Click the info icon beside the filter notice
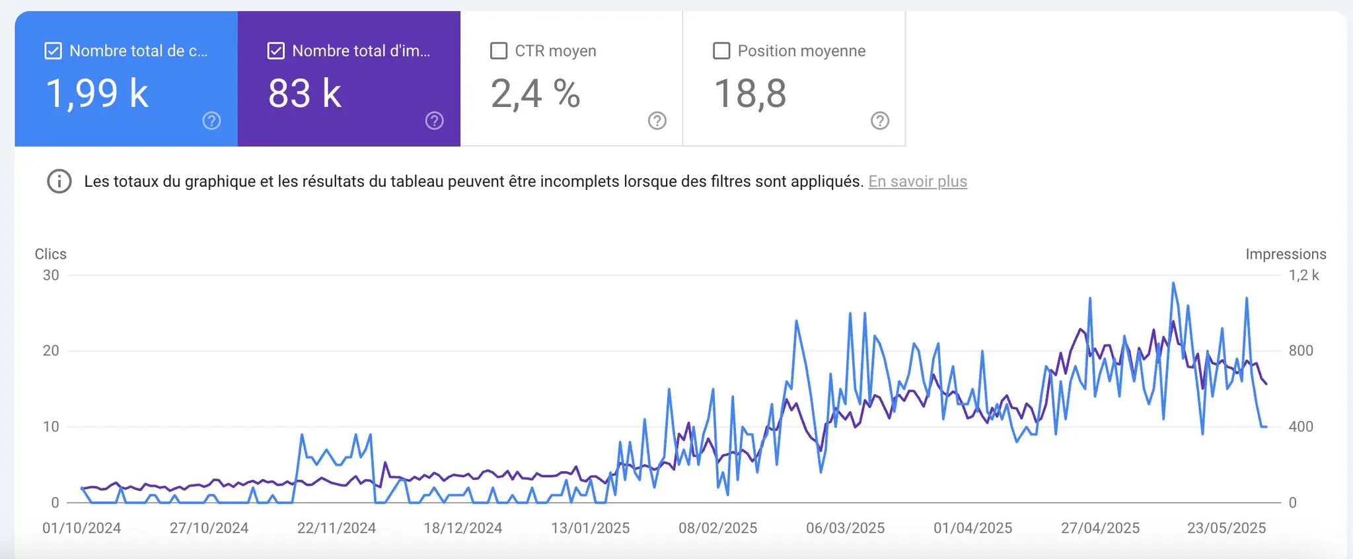This screenshot has height=559, width=1353. pos(58,181)
